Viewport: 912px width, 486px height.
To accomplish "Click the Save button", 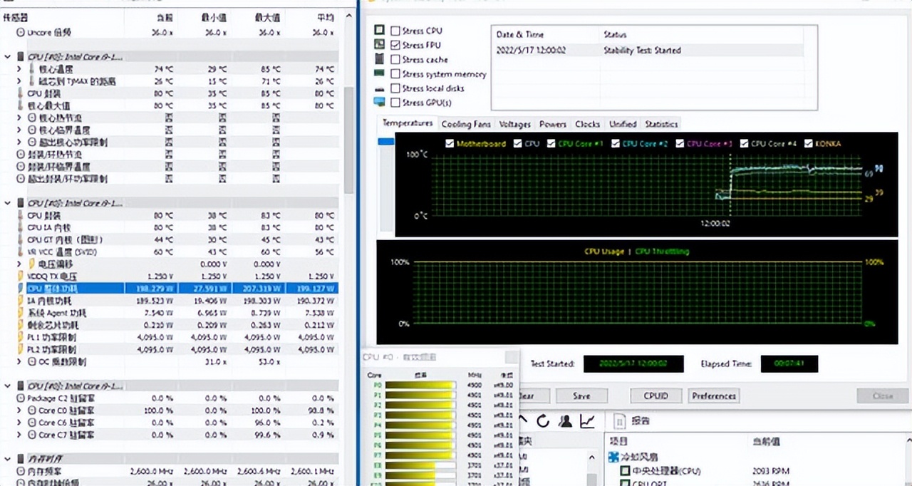I will (582, 395).
